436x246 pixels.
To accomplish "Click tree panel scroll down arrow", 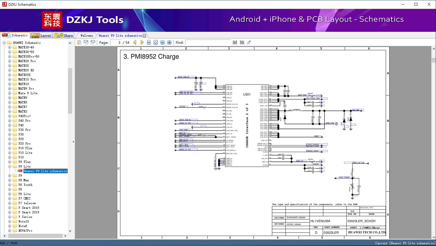I will [70, 231].
